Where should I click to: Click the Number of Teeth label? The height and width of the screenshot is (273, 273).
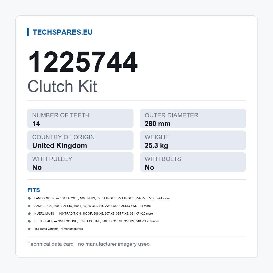pos(61,115)
